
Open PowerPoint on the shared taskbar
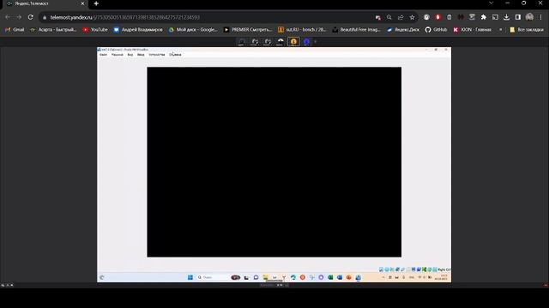click(x=349, y=277)
